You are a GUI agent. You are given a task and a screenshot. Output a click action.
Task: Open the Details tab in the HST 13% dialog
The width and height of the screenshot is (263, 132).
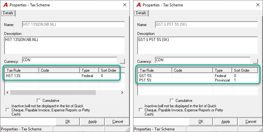click(x=8, y=13)
